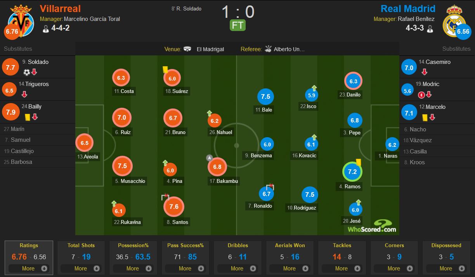This screenshot has height=277, width=475.
Task: Click the Real Madrid club crest
Action: tap(454, 21)
